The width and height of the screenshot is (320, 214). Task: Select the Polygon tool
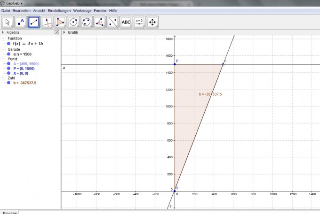[x=60, y=22]
